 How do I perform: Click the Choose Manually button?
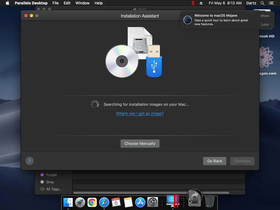tap(140, 144)
